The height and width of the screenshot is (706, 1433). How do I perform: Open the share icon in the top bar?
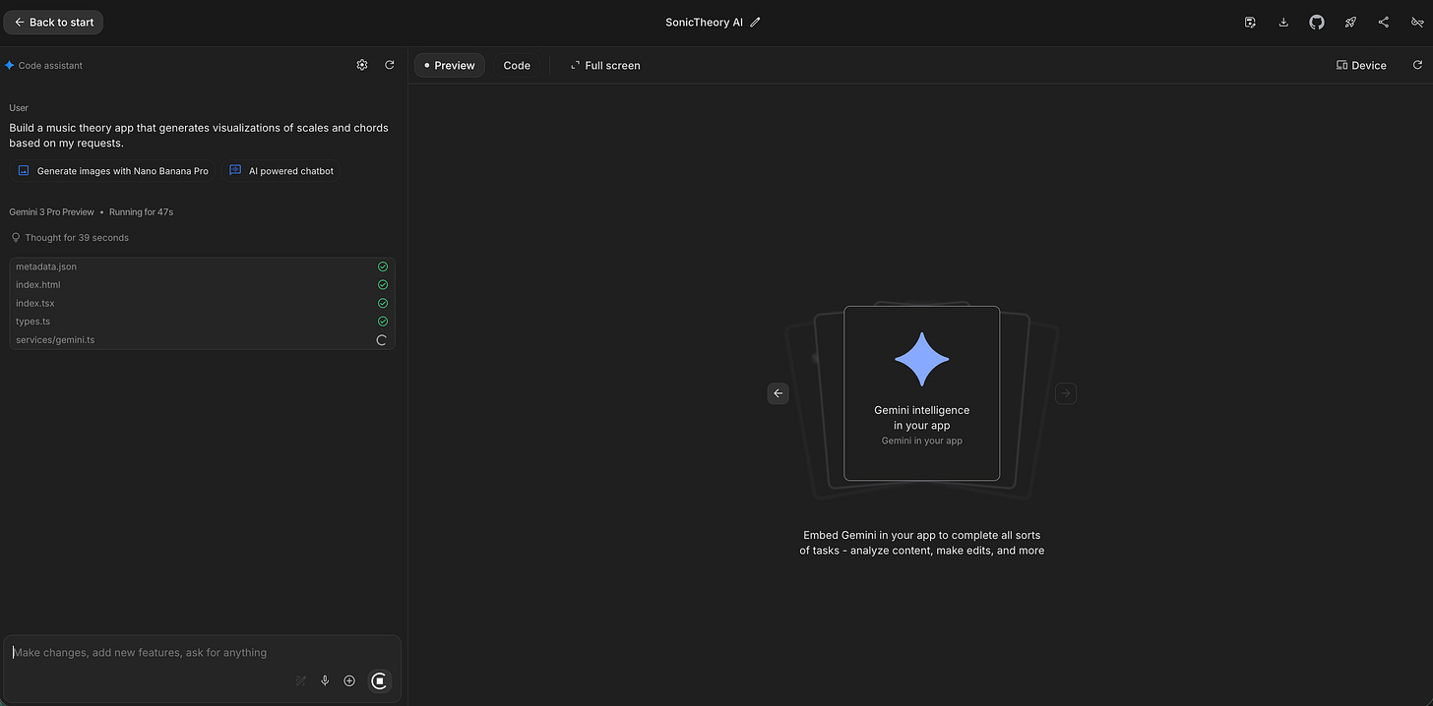pos(1383,21)
